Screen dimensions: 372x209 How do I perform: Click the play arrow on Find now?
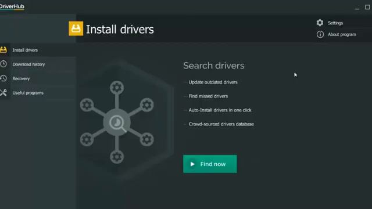tap(192, 164)
